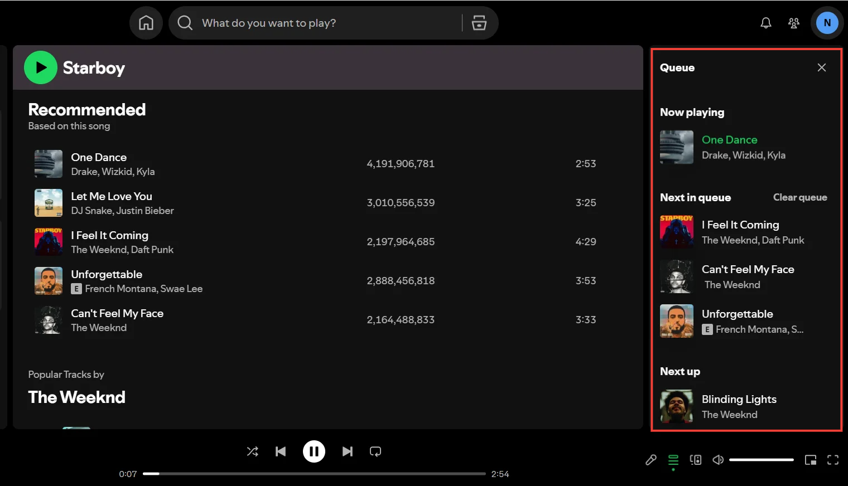Open the miniplayer
The width and height of the screenshot is (848, 486).
coord(810,460)
